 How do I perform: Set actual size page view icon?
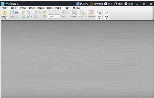[50, 12]
